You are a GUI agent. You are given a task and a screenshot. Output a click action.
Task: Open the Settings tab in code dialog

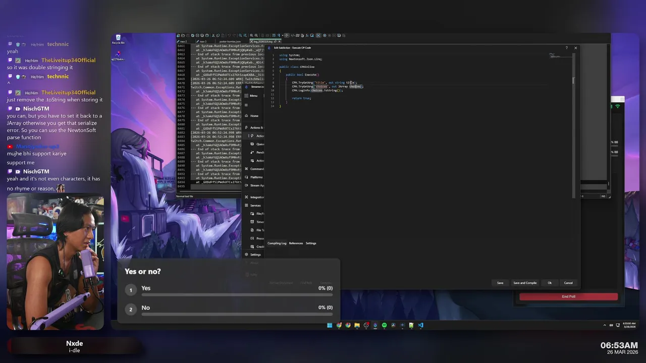click(311, 244)
